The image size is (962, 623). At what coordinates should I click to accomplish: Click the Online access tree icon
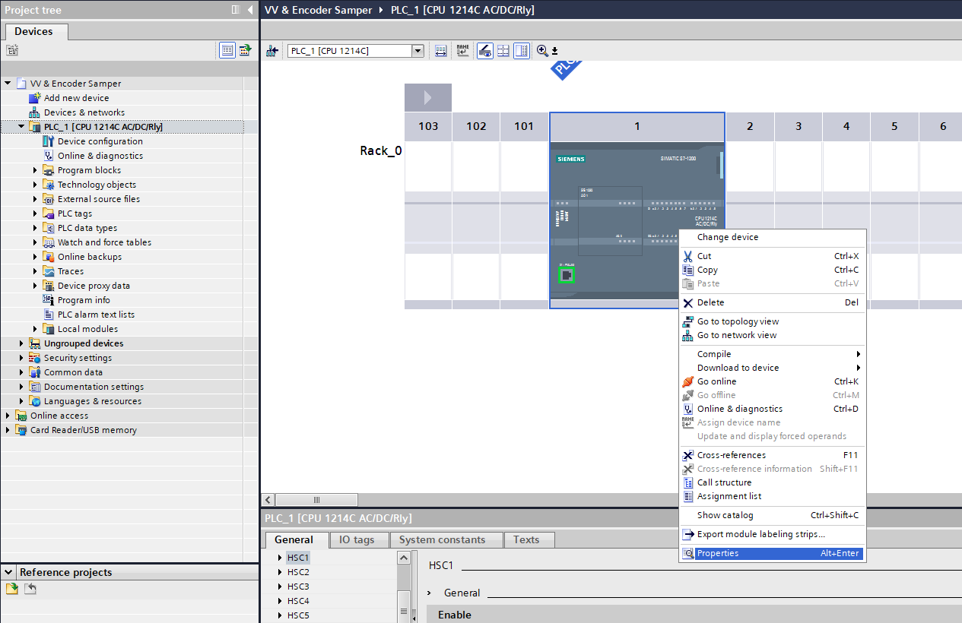[x=21, y=416]
